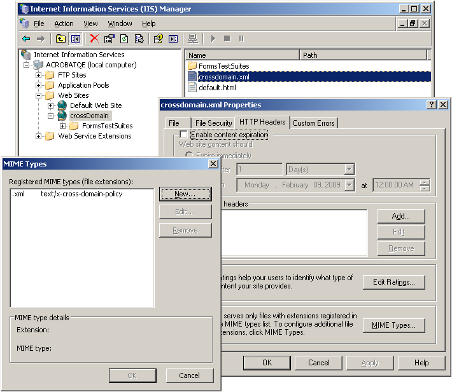Go back using the toolbar Back arrow
The height and width of the screenshot is (392, 452).
coord(26,39)
